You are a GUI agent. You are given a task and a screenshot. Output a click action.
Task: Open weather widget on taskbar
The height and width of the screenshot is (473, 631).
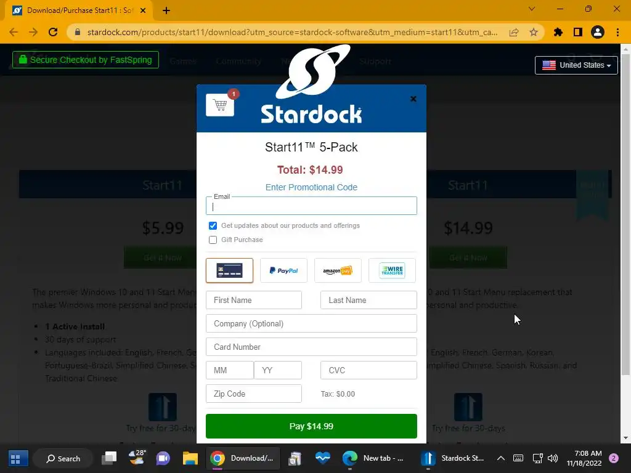click(x=137, y=458)
